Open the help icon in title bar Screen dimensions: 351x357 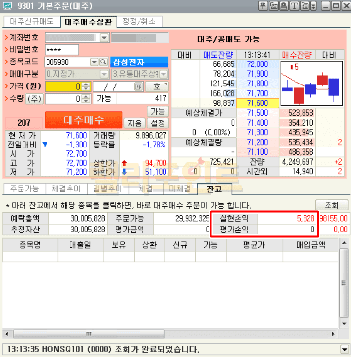304,6
